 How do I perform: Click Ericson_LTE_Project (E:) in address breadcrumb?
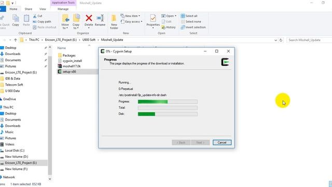click(x=61, y=40)
